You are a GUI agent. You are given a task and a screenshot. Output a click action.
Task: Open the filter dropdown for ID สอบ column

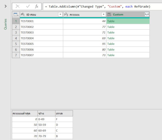tap(60, 14)
